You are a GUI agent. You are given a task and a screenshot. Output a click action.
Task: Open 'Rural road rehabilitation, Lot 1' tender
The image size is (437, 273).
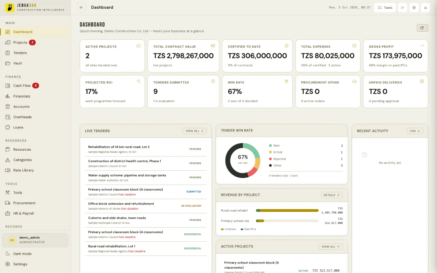pyautogui.click(x=146, y=249)
